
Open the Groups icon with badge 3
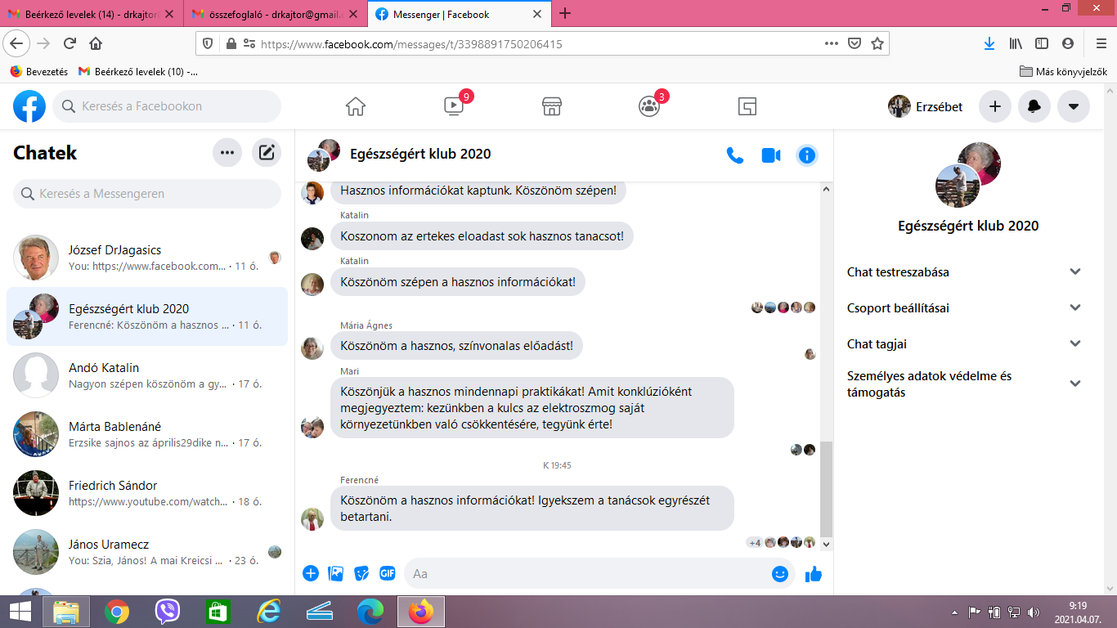(649, 106)
